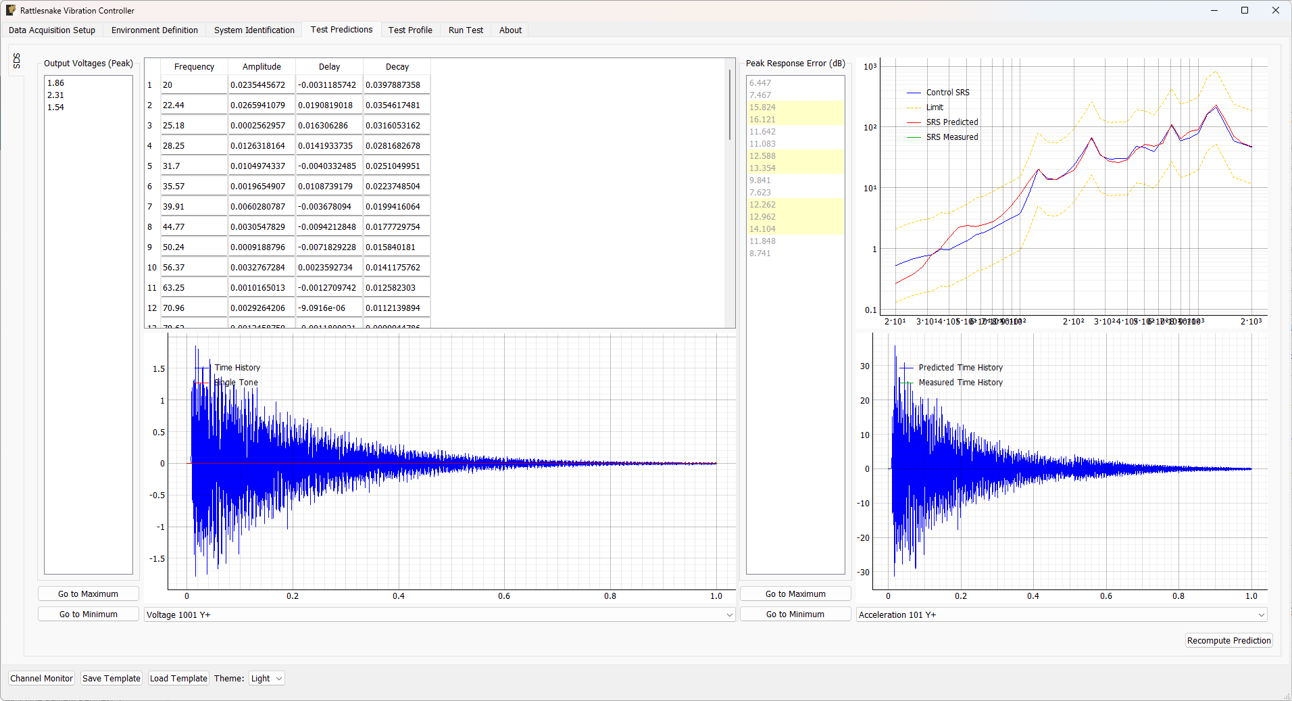
Task: Click Go to Maximum under Peak Response Error
Action: pyautogui.click(x=795, y=594)
